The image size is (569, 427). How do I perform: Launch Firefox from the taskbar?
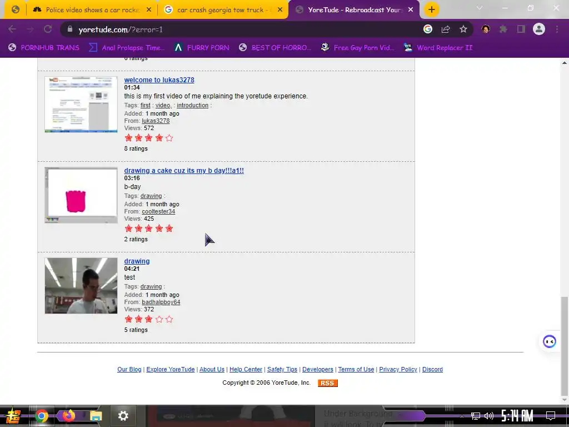coord(68,415)
